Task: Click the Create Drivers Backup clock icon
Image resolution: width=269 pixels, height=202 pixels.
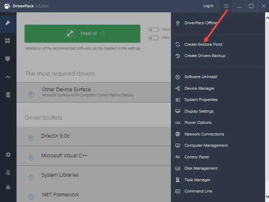Action: point(178,56)
